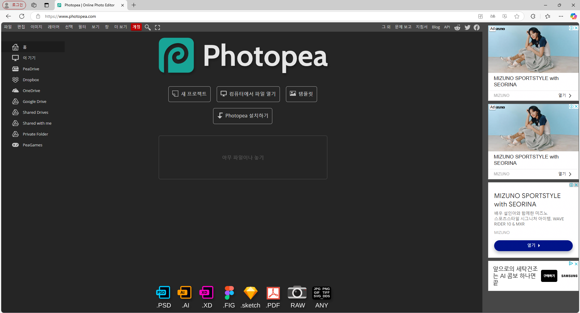Reload the page
The image size is (580, 313).
(x=22, y=16)
